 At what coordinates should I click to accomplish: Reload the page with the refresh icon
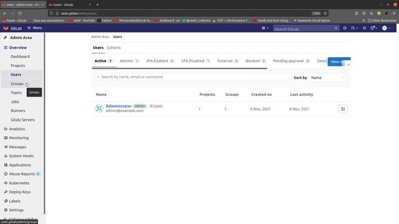click(x=20, y=13)
